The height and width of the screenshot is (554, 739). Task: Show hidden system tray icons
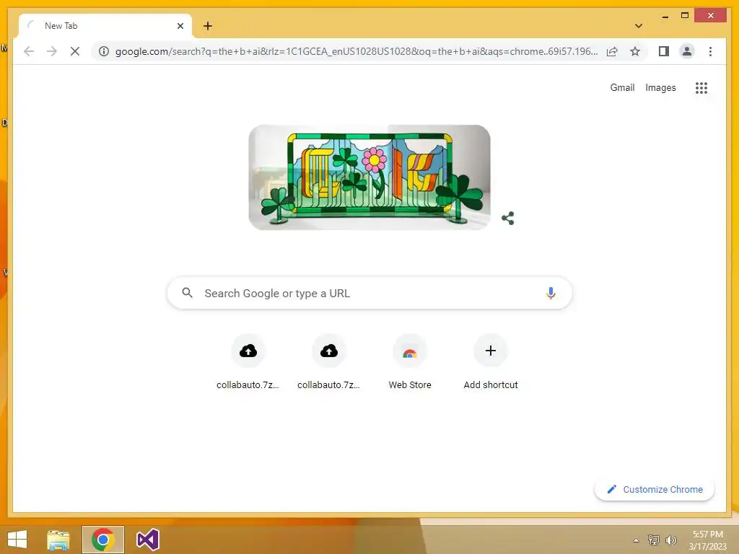coord(637,540)
